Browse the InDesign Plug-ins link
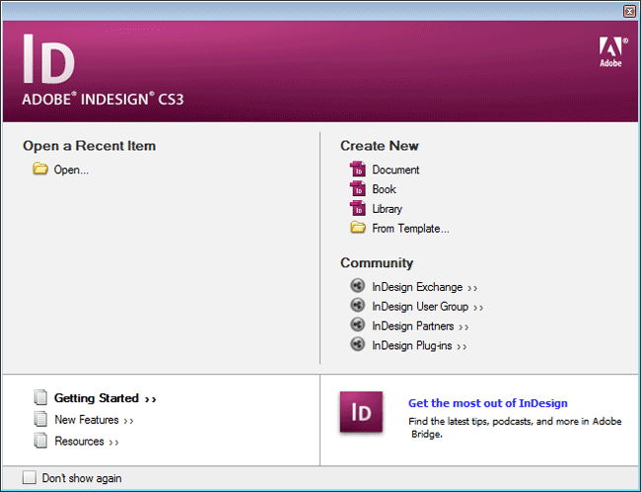 [419, 346]
